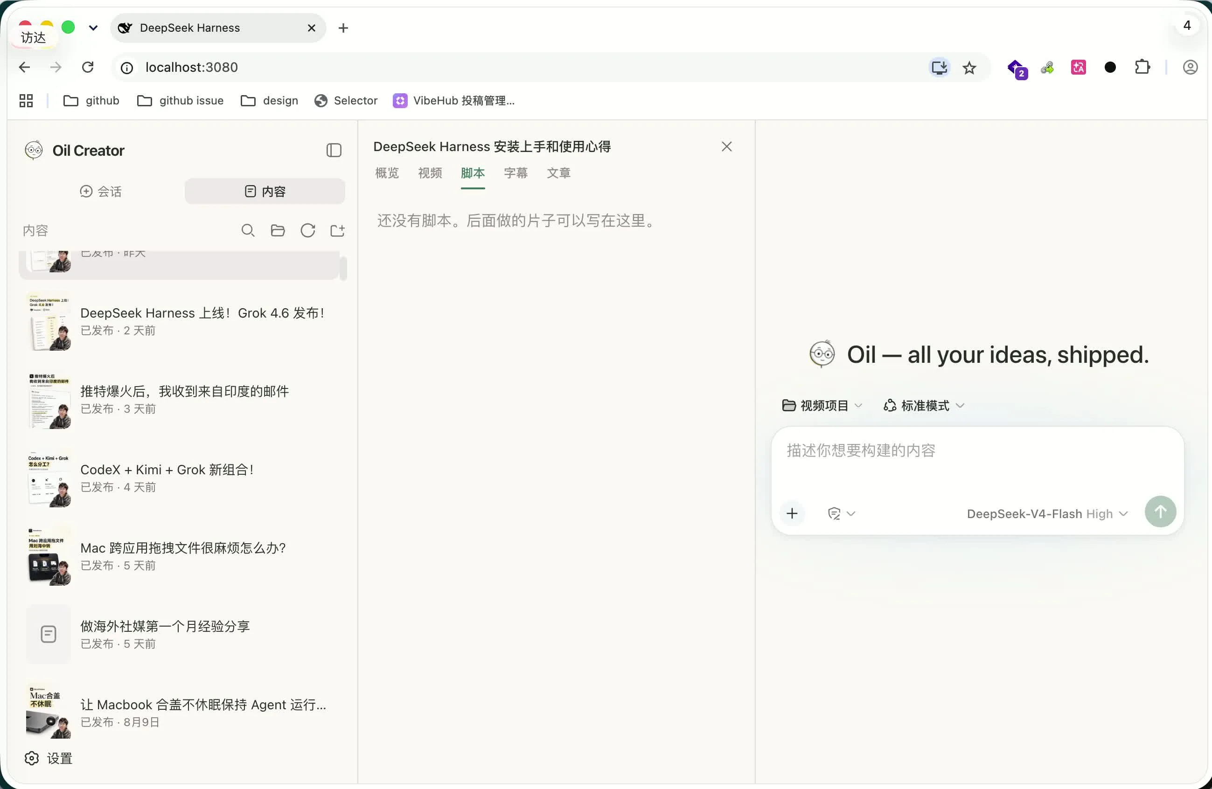
Task: Close the DeepSeek Harness detail panel
Action: click(727, 146)
